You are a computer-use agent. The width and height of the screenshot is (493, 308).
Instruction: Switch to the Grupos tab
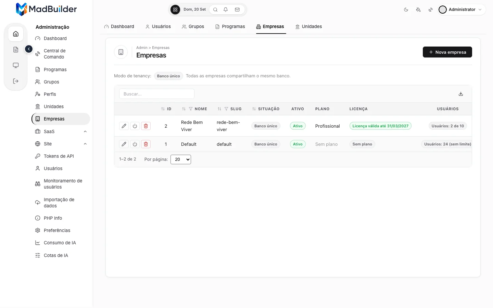coord(193,26)
